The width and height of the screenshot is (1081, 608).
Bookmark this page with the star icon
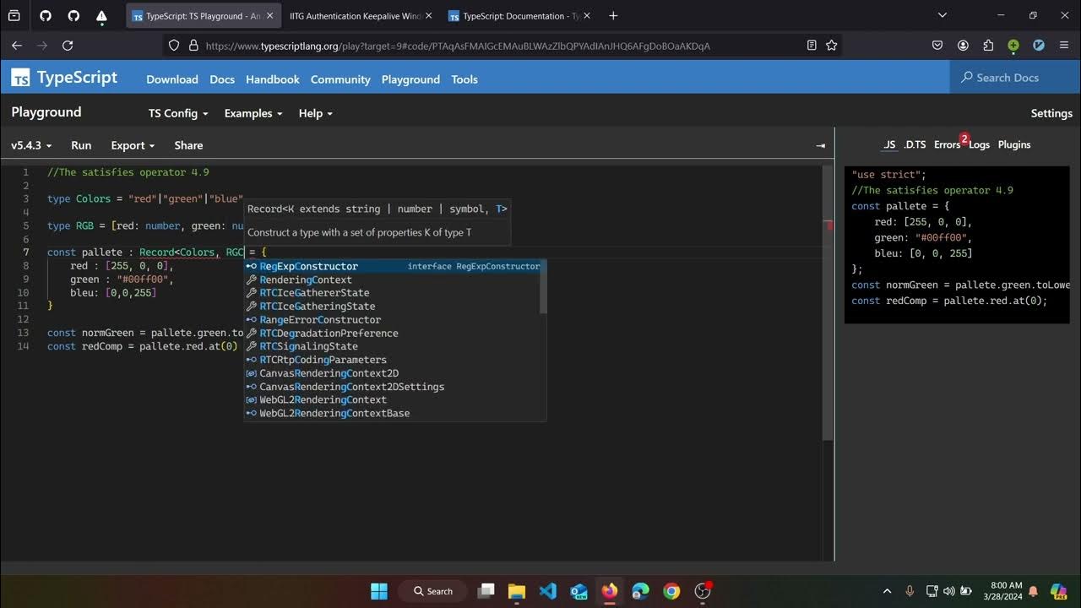[831, 46]
